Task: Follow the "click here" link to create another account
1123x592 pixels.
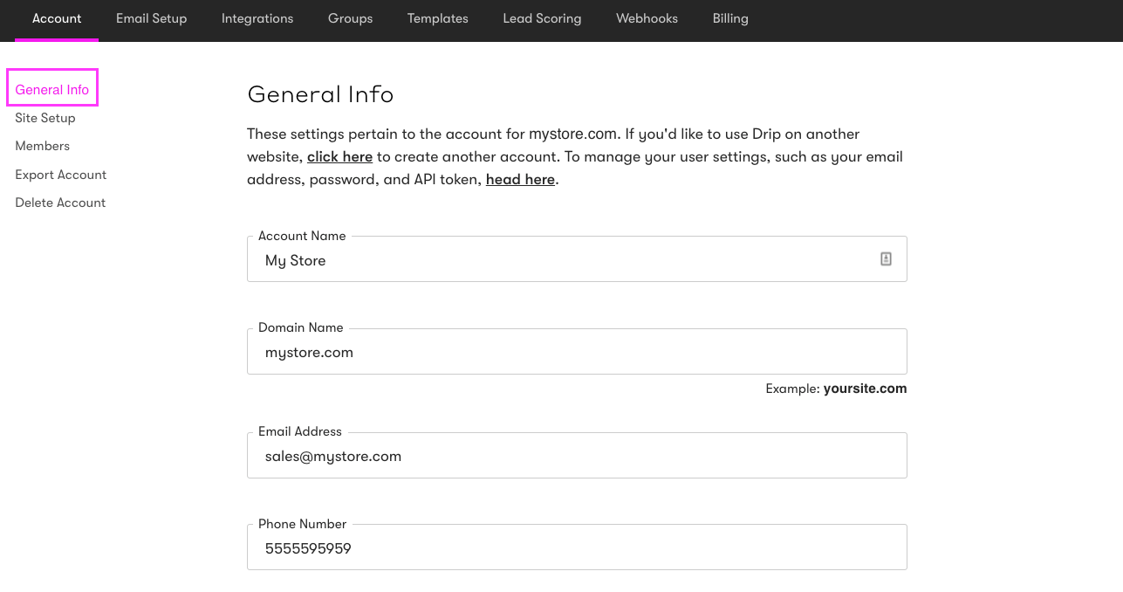Action: [339, 157]
